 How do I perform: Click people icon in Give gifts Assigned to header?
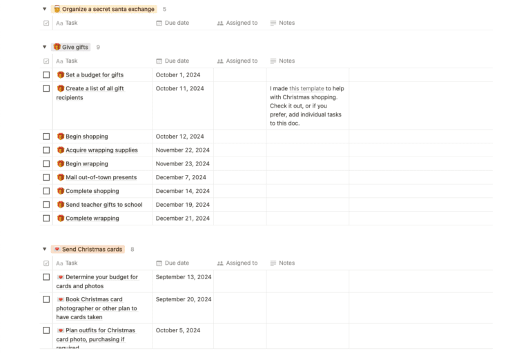[x=220, y=61]
